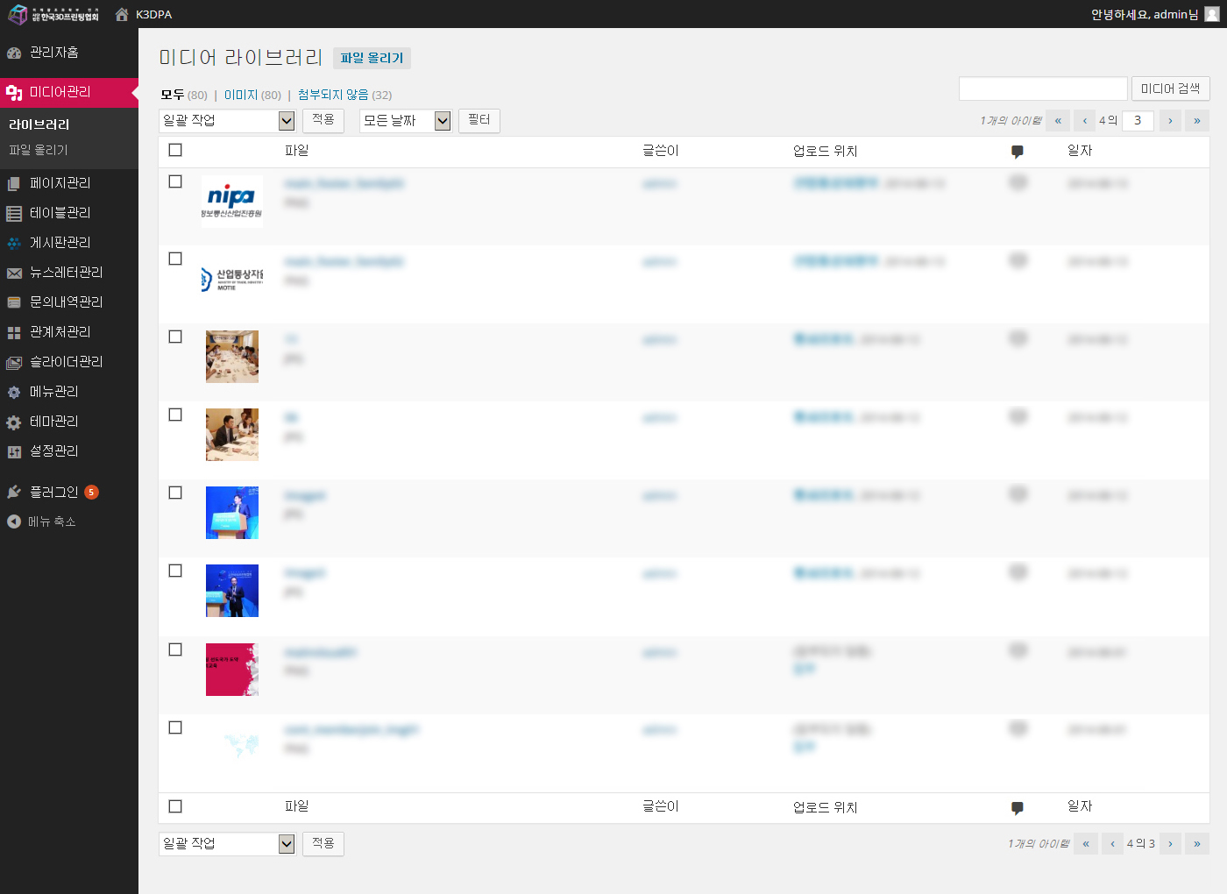
Task: Select the checkbox beside the red image row
Action: pos(175,649)
